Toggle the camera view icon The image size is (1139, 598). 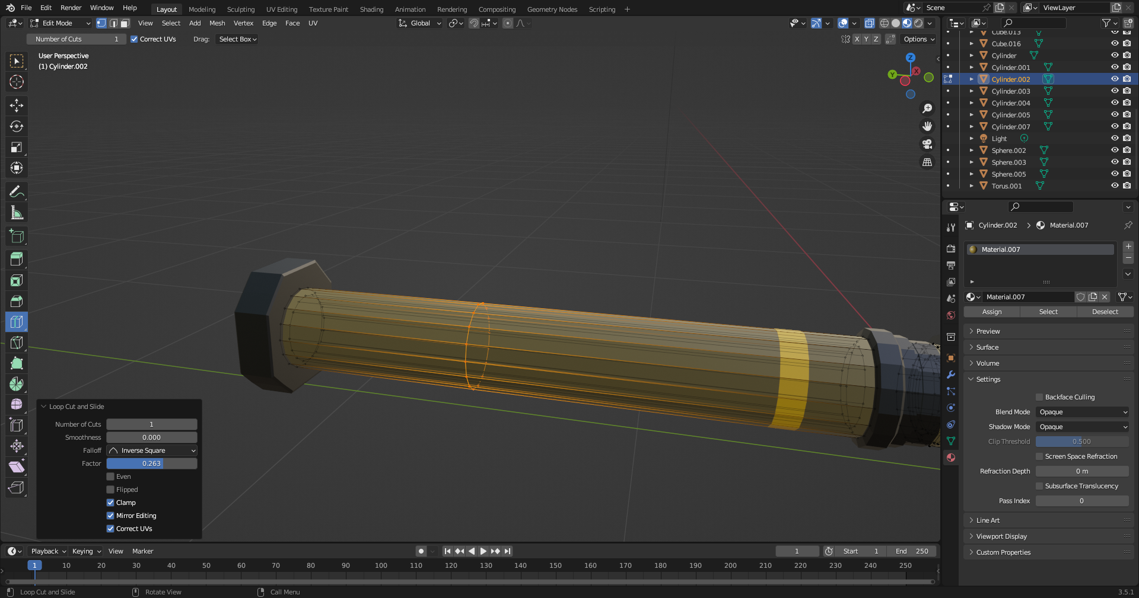[927, 144]
